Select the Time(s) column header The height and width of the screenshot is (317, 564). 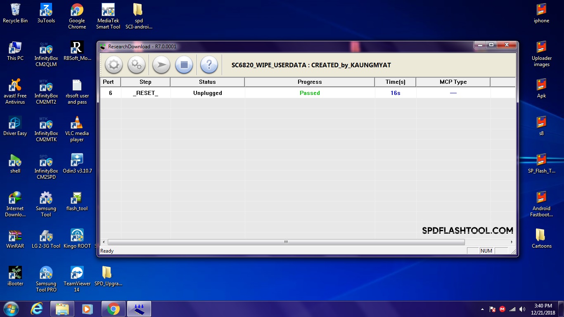click(x=395, y=82)
